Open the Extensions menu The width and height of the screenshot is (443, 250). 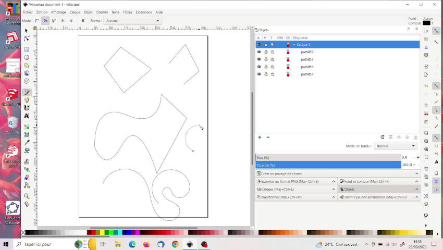click(143, 12)
